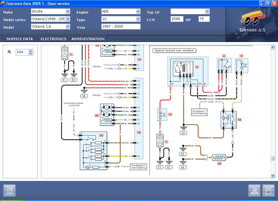Screen dimensions: 278x201
Task: Click See diagram 5 box in heated window diagram
Action: (x=199, y=112)
